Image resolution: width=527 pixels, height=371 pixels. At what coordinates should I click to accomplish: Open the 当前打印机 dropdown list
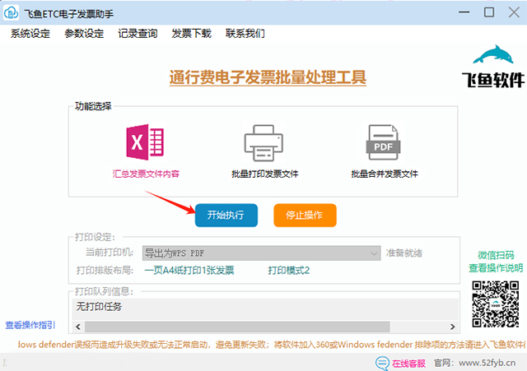tap(262, 253)
